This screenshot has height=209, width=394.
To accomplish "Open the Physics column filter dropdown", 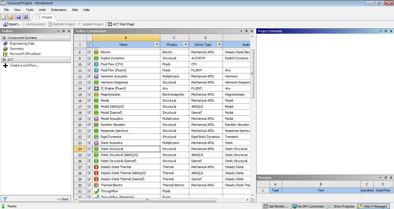I will 185,44.
